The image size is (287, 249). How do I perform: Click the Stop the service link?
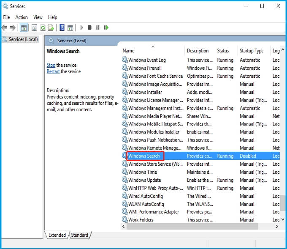click(51, 65)
